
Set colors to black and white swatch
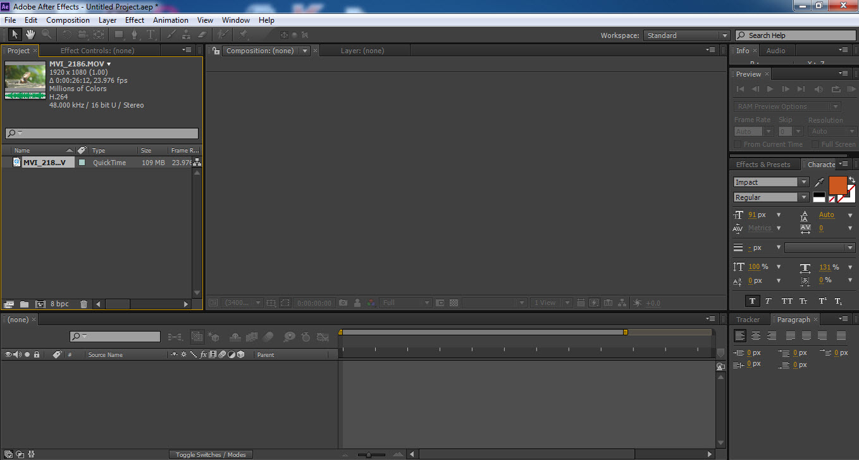(x=819, y=197)
